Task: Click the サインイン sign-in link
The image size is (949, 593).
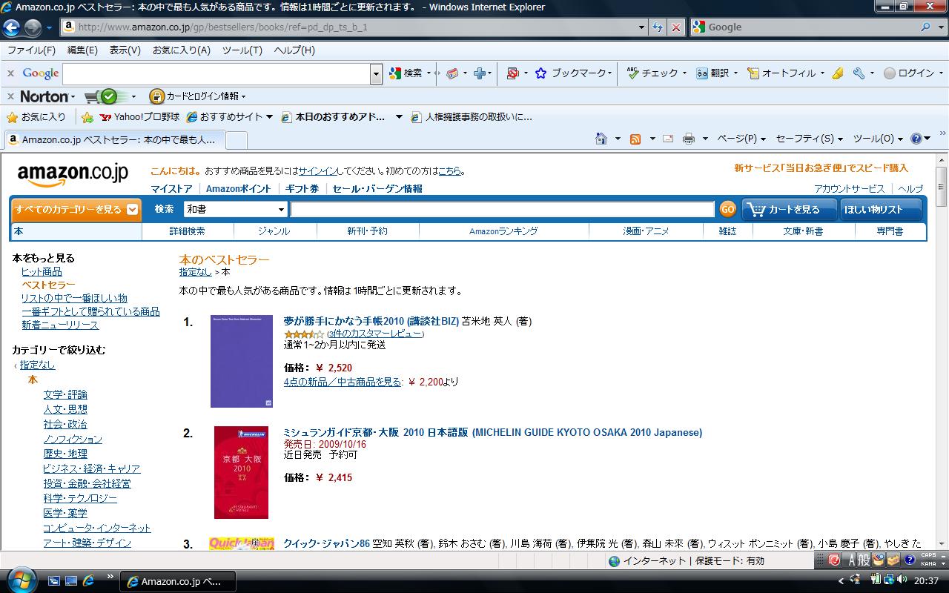Action: 317,171
